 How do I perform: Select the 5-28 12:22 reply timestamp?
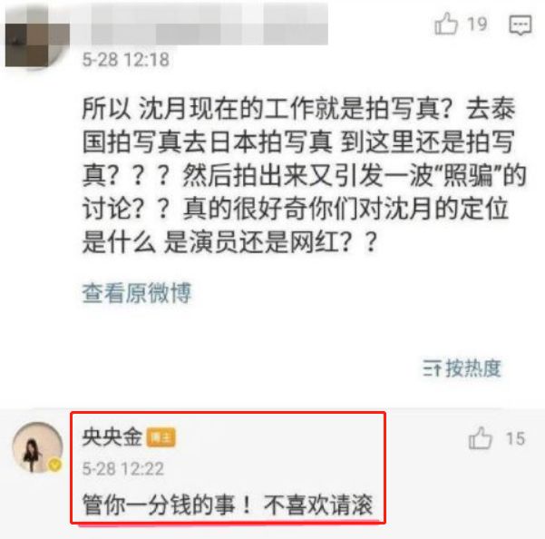[122, 469]
